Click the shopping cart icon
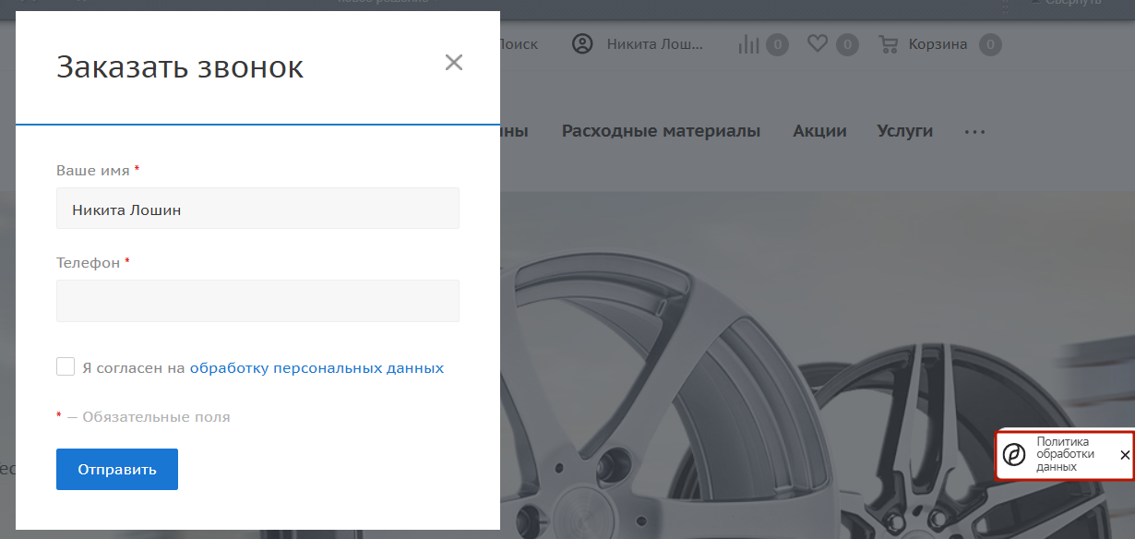 click(x=889, y=44)
